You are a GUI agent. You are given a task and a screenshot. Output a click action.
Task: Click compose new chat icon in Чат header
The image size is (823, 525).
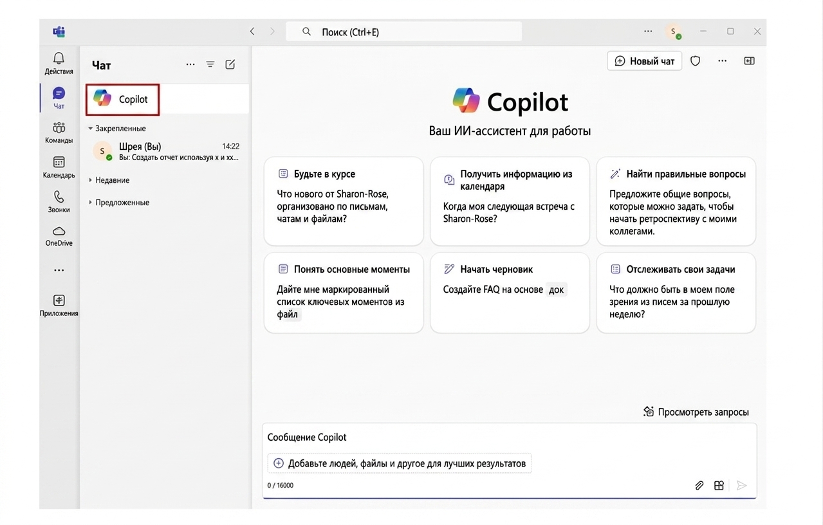(230, 64)
